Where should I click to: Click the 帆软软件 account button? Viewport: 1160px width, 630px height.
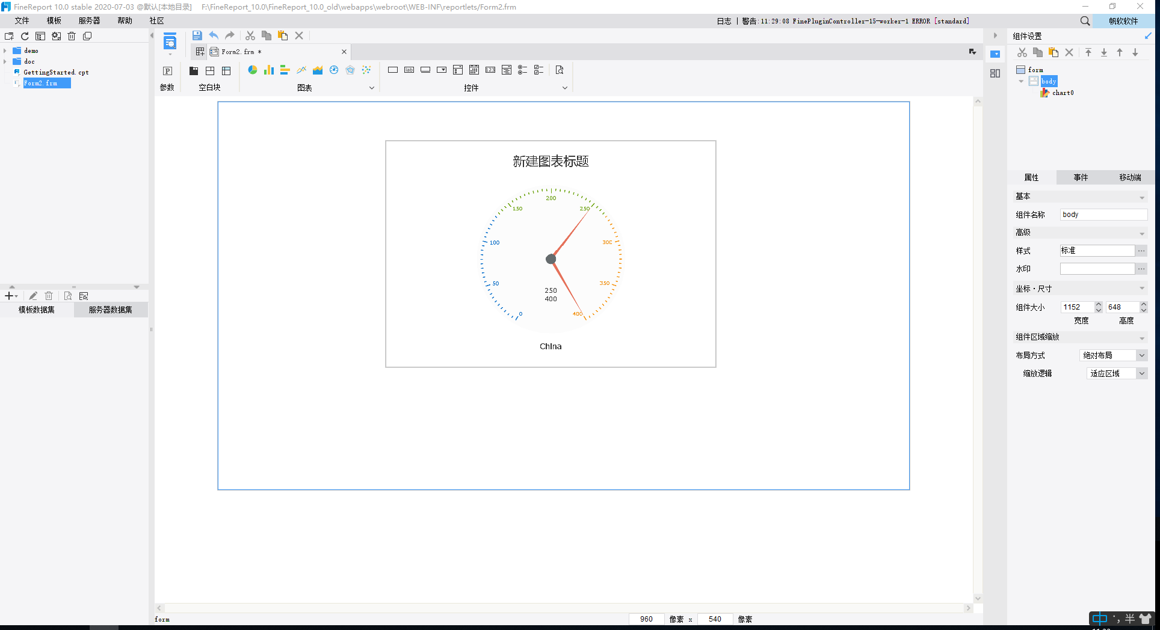[1123, 21]
